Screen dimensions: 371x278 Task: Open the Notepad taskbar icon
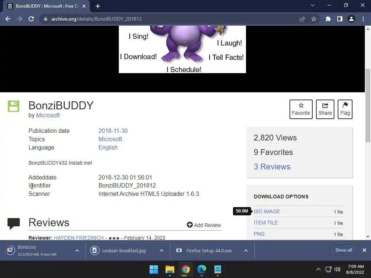point(217,269)
